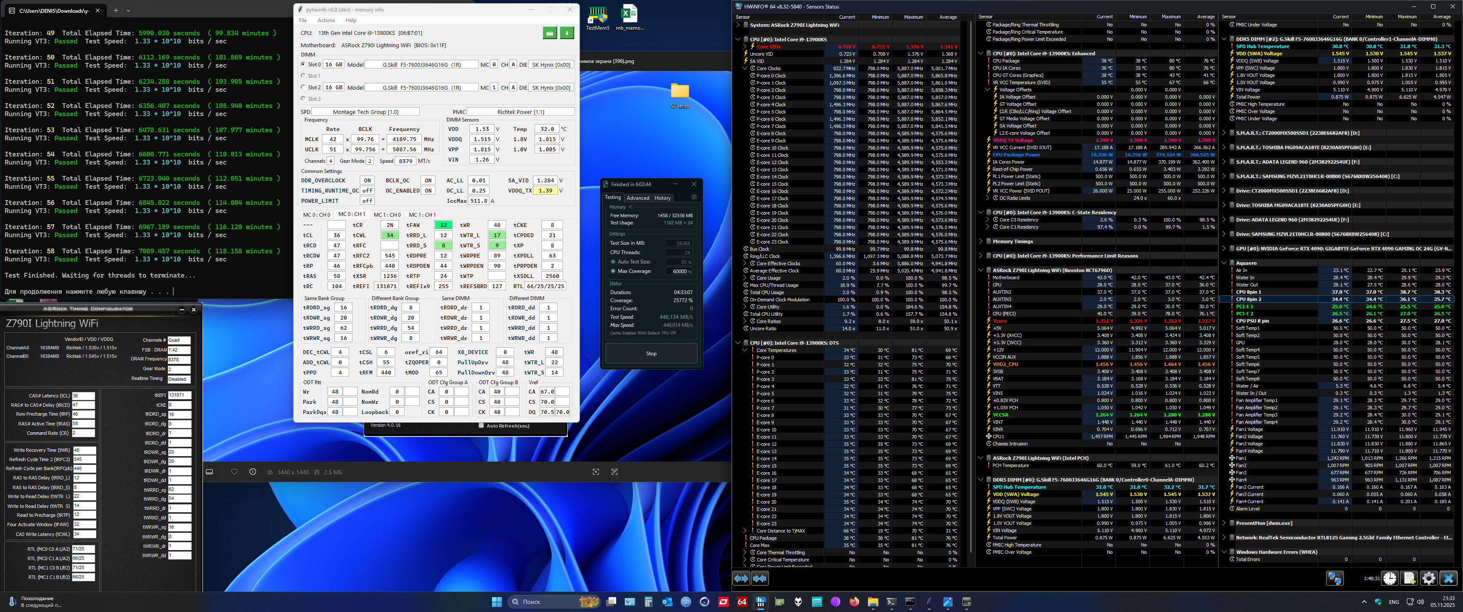1463x612 pixels.
Task: Open HWiNFO log file icon with plus
Action: coord(1409,578)
